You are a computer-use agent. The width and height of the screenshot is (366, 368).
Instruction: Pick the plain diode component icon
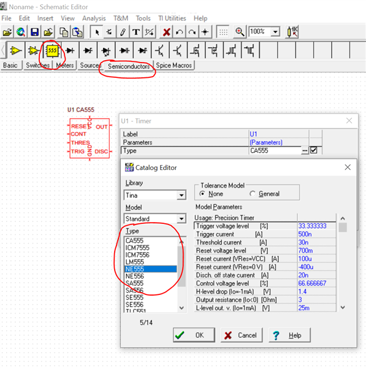70,50
